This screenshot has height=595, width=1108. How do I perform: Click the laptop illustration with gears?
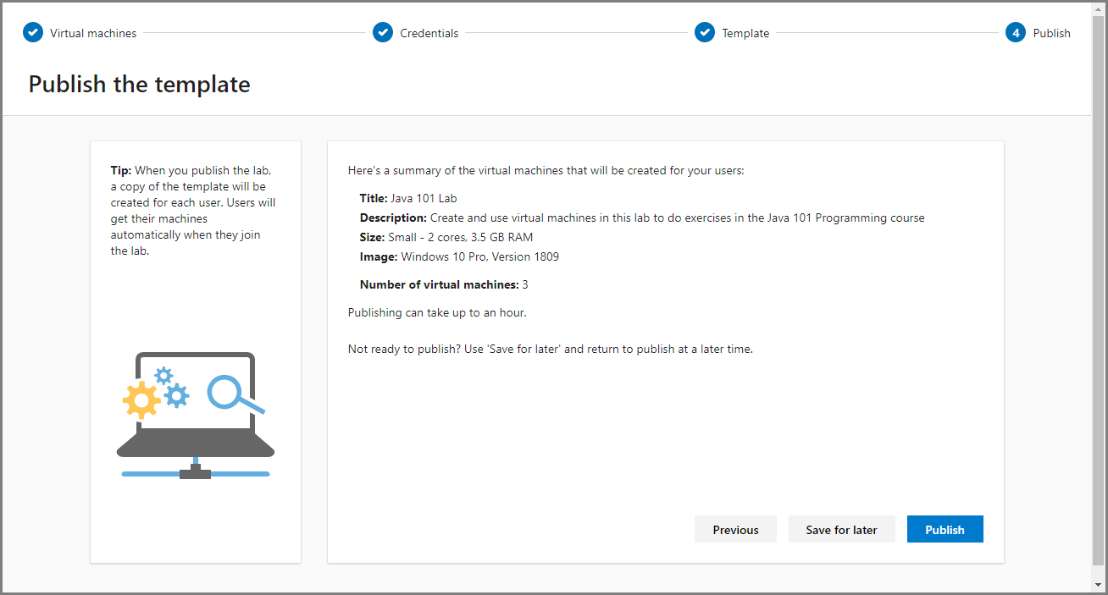[x=195, y=415]
